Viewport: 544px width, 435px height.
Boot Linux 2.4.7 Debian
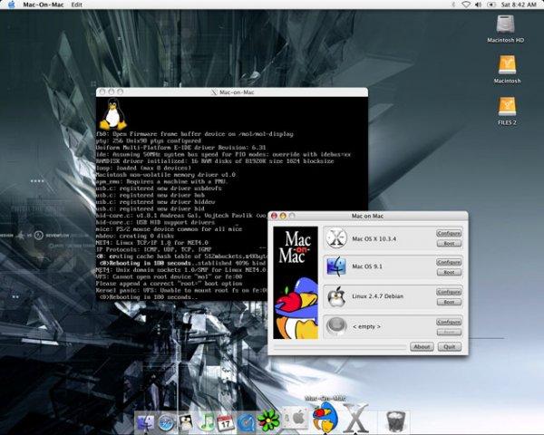pyautogui.click(x=449, y=301)
